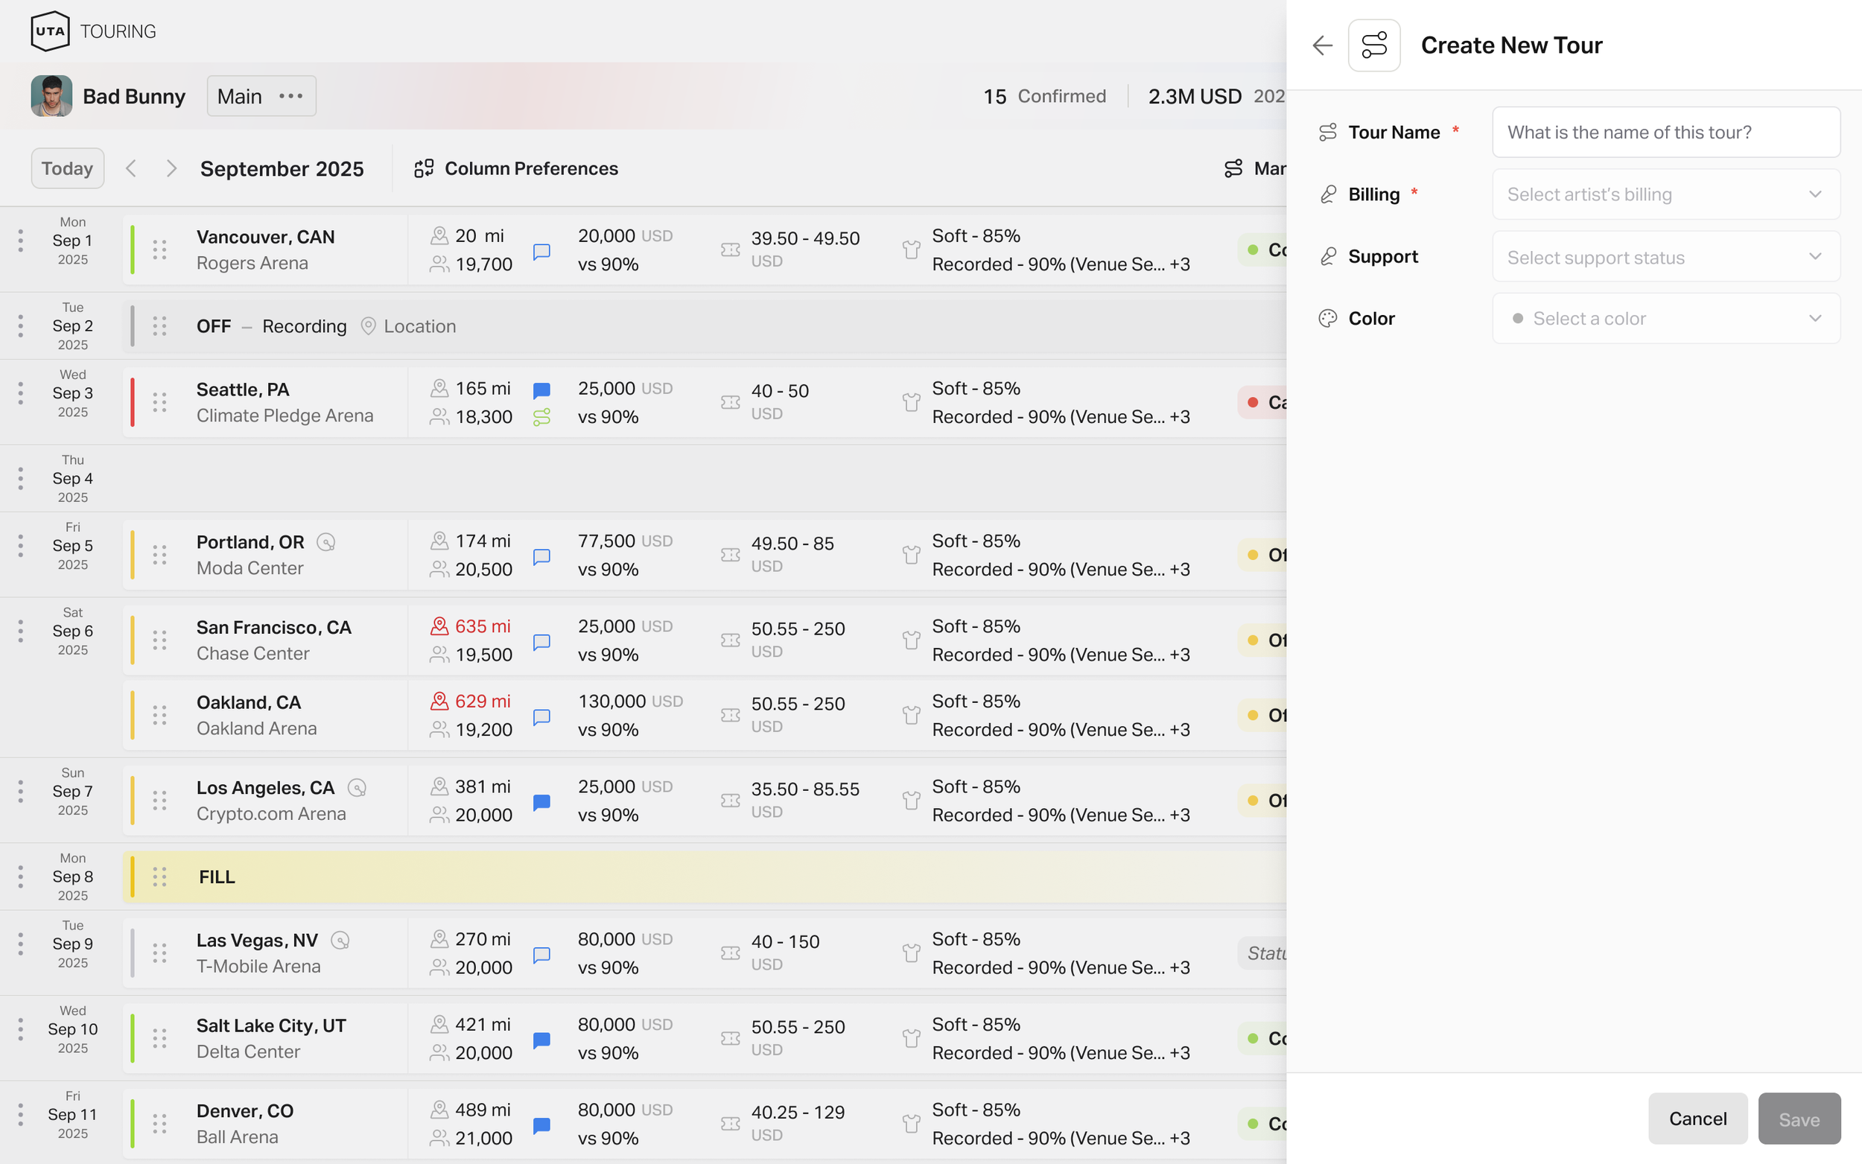Click the green tour route icon on Seattle row
1862x1164 pixels.
click(x=542, y=417)
